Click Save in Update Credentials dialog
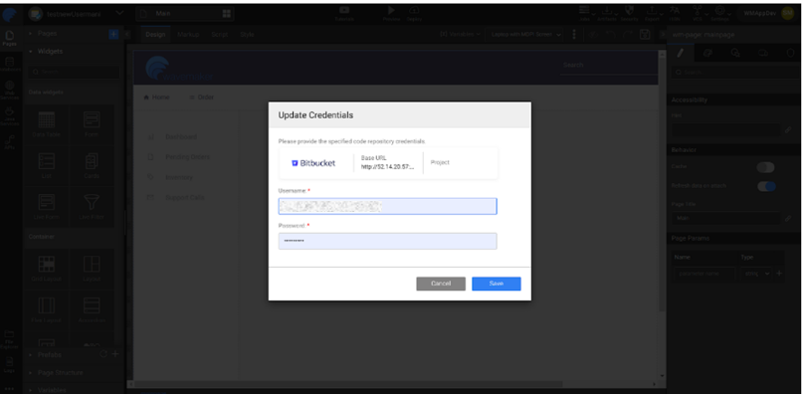The width and height of the screenshot is (803, 395). tap(497, 284)
